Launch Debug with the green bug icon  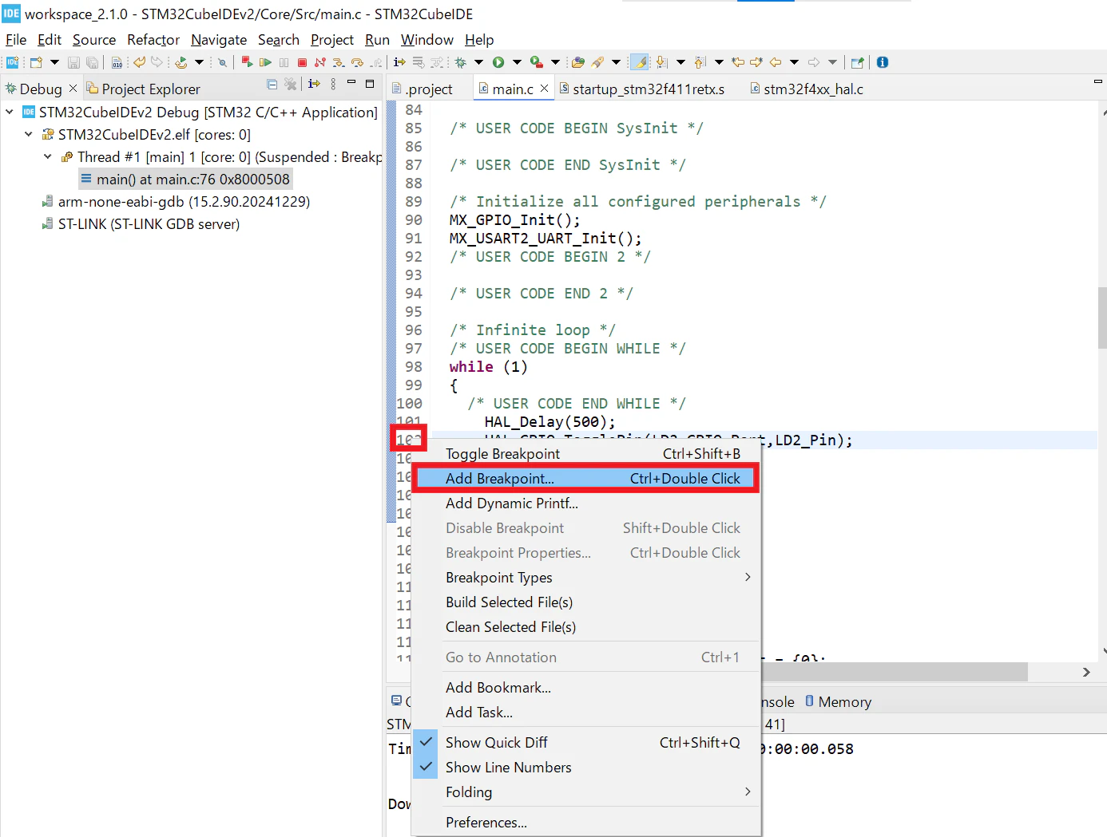[461, 62]
